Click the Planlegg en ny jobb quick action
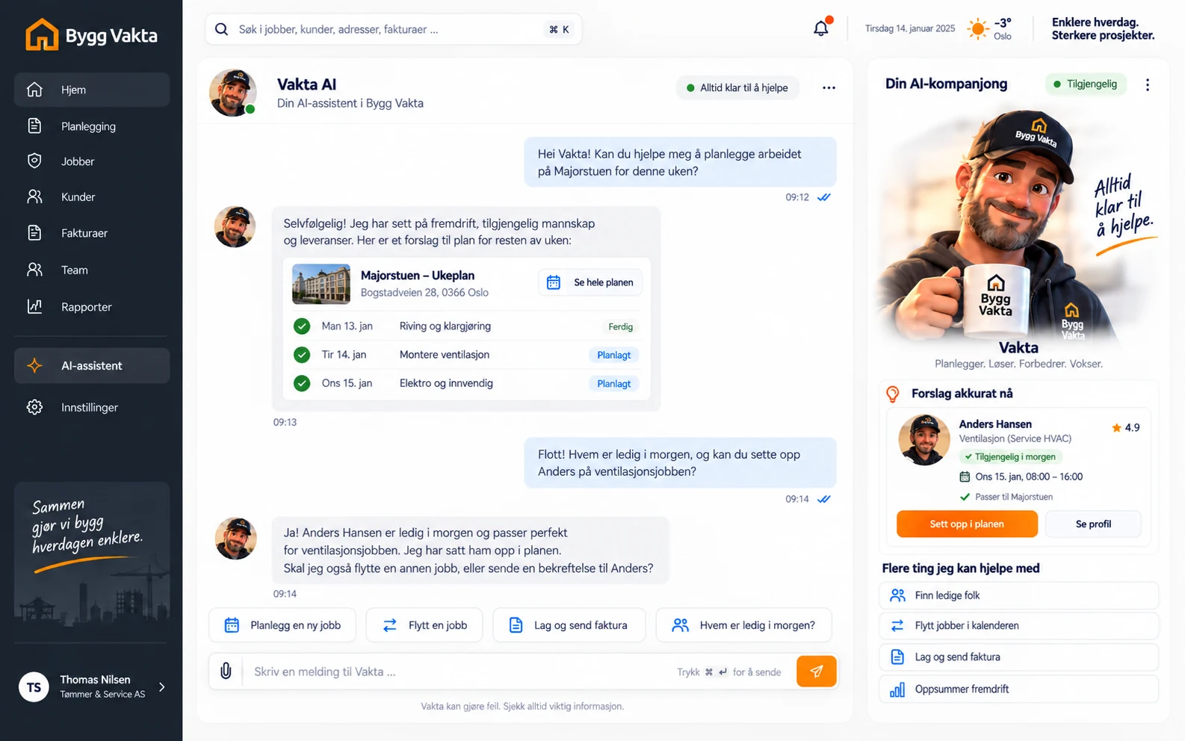 [x=282, y=625]
